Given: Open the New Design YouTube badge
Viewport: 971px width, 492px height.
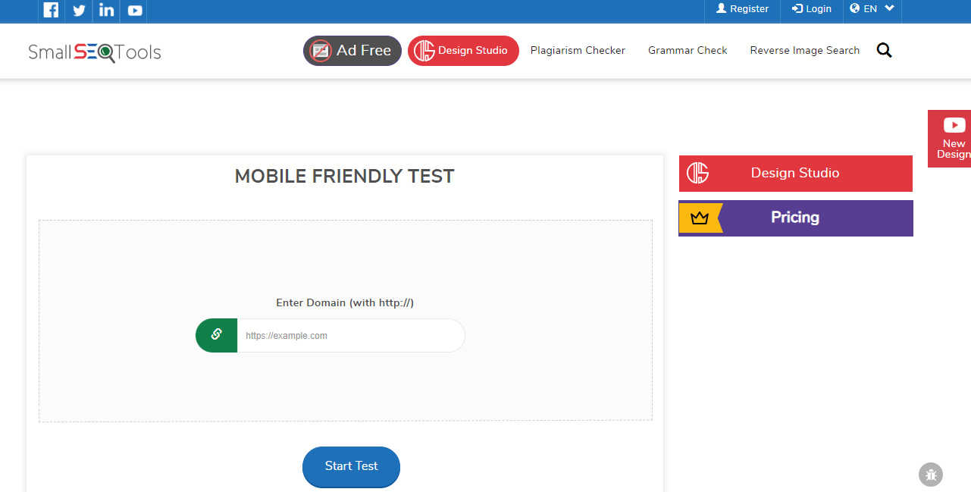Looking at the screenshot, I should click(x=953, y=138).
